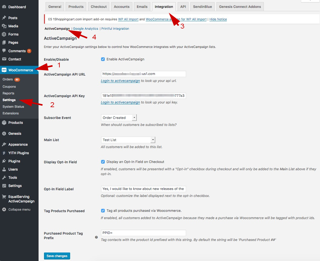Switch to the Products tab

coord(76,7)
